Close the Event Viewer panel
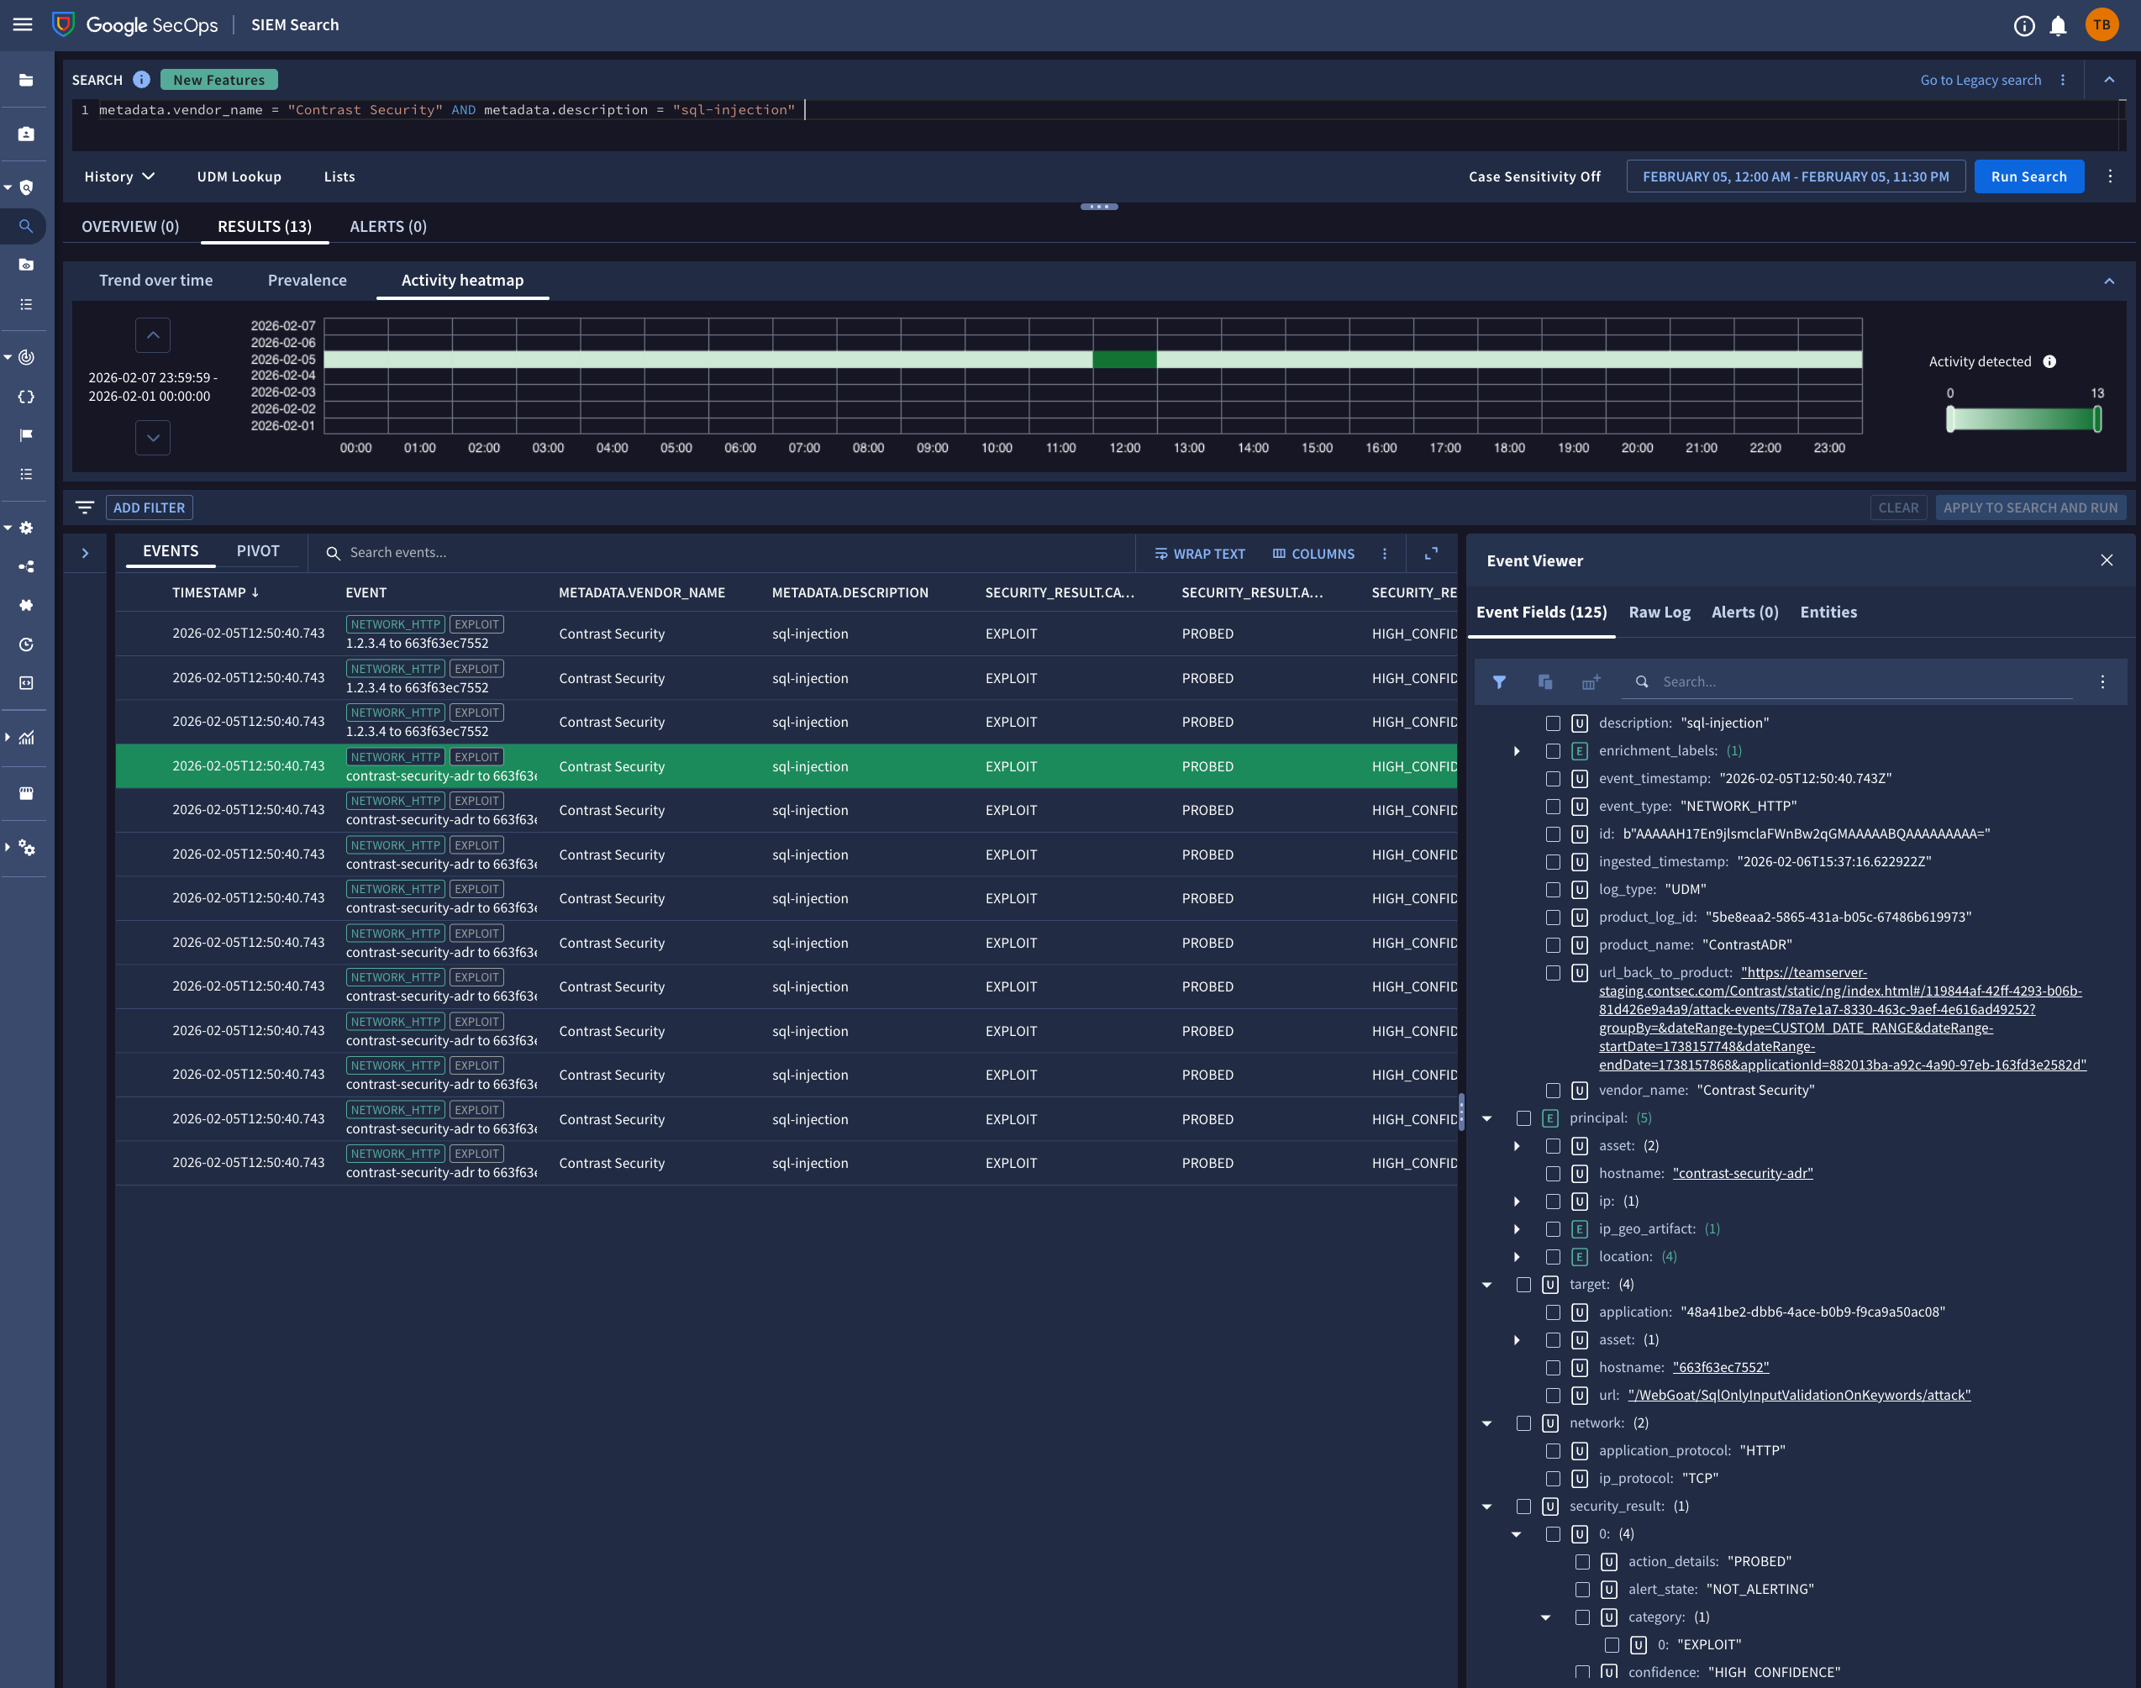2141x1688 pixels. pyautogui.click(x=2107, y=560)
